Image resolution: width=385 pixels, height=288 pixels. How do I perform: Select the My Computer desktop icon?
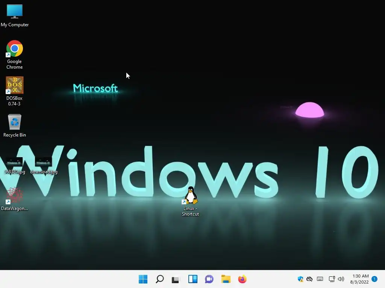coord(15,15)
